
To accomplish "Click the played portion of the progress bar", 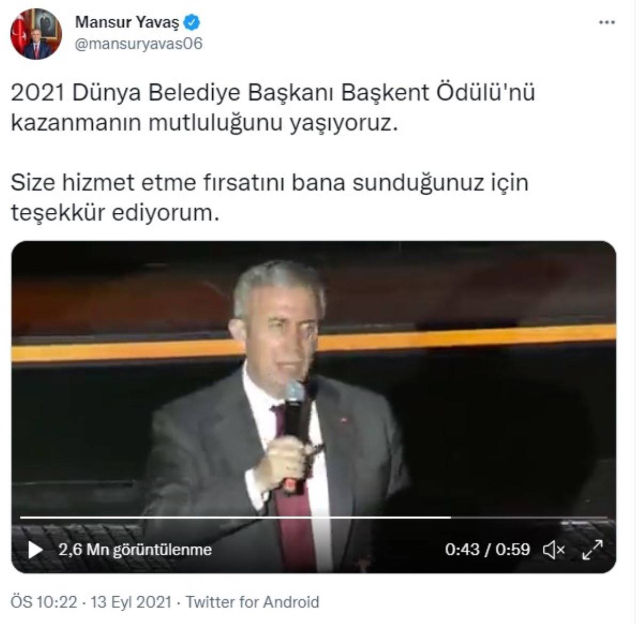I will [x=235, y=517].
